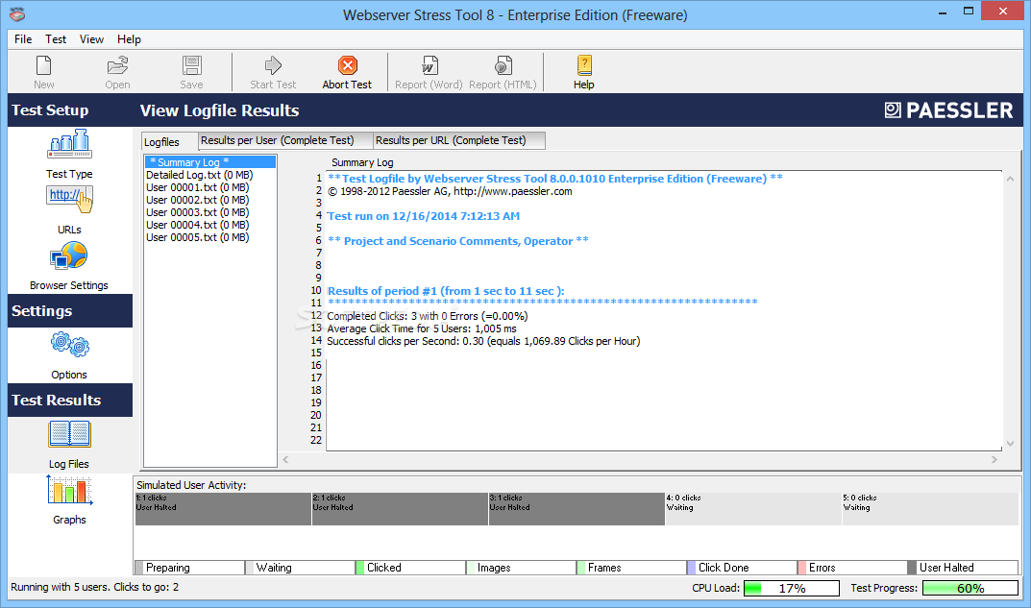This screenshot has width=1031, height=608.
Task: Click the CPU Load progress bar
Action: pos(792,588)
